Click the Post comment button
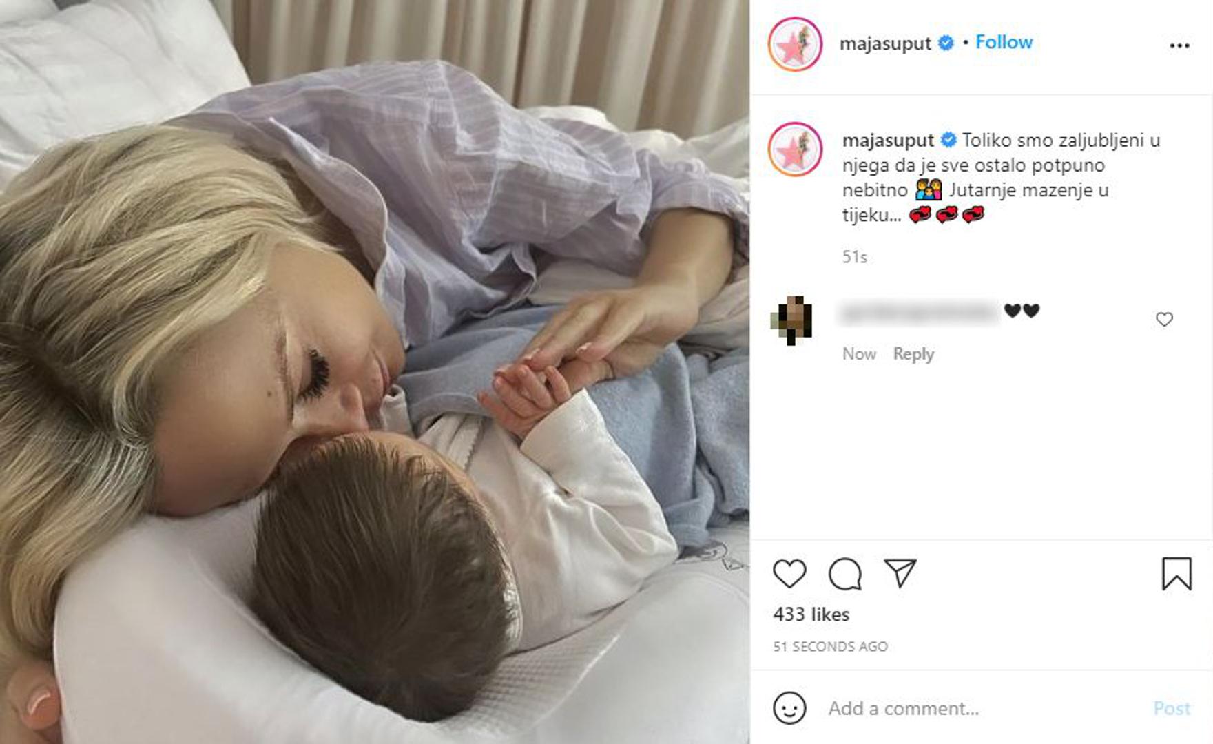Image resolution: width=1213 pixels, height=744 pixels. (x=1172, y=708)
